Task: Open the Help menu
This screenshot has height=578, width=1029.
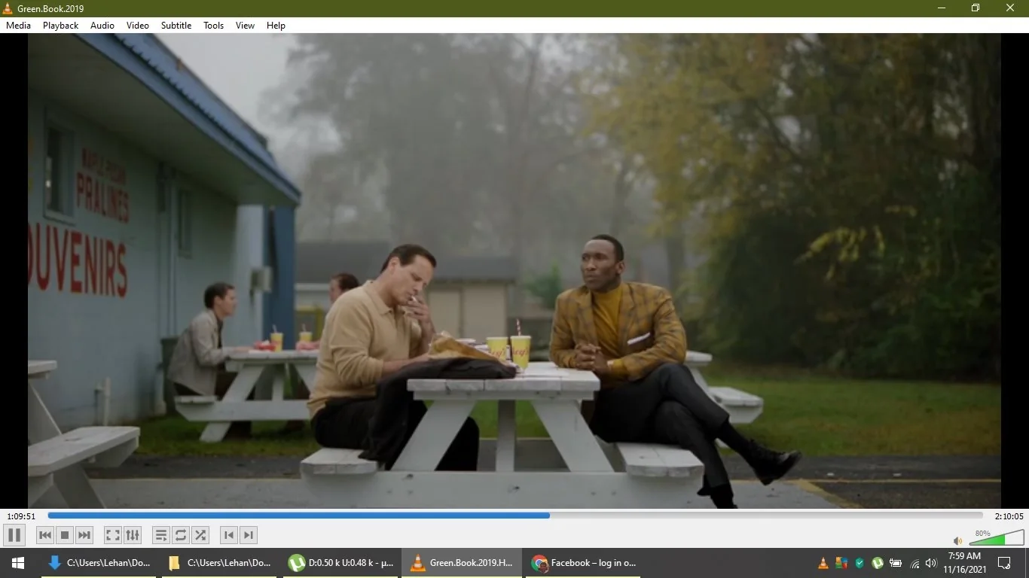Action: tap(276, 26)
